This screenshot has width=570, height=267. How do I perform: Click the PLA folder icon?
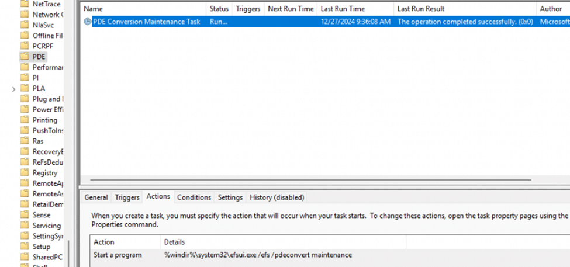coord(25,88)
